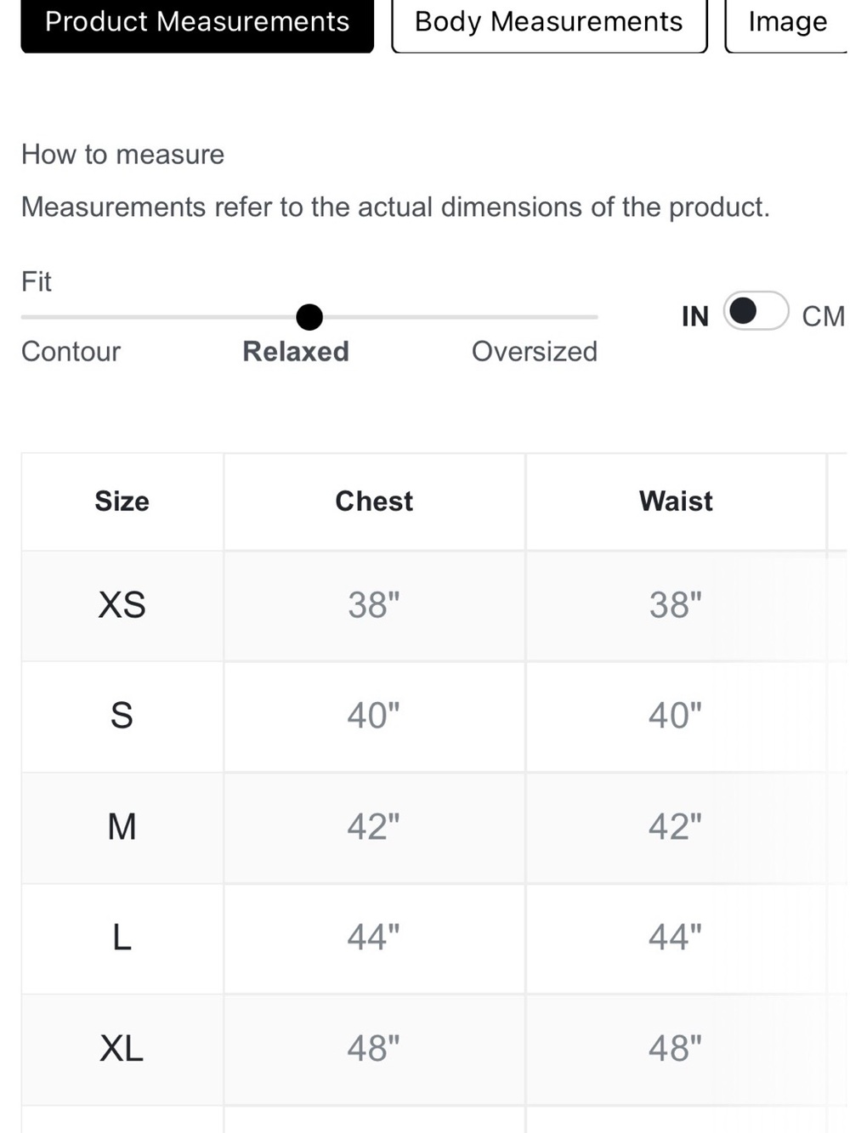Click the Size column header
This screenshot has width=850, height=1133.
(122, 501)
